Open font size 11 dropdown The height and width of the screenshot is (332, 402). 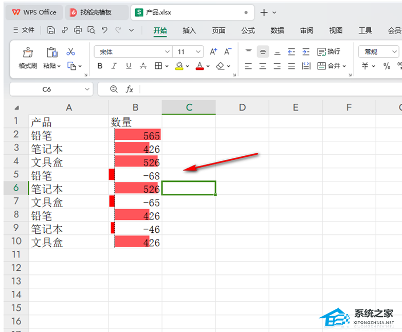tap(198, 52)
